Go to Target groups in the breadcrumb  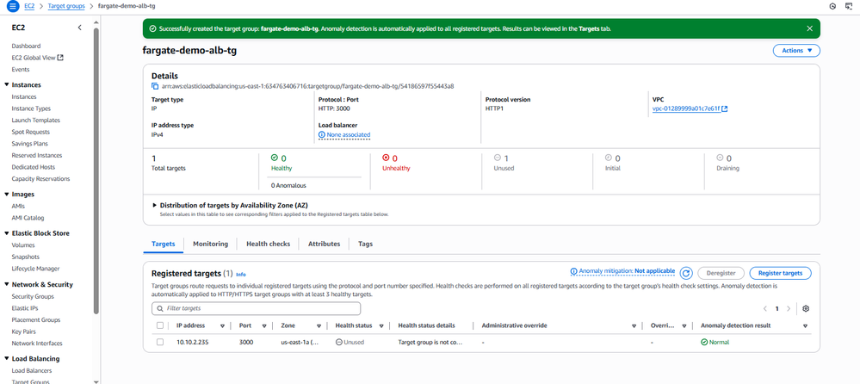pos(66,6)
